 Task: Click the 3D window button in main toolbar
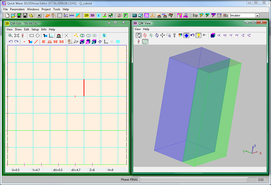pos(92,15)
